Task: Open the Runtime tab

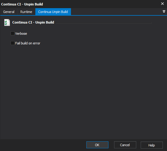Action: click(x=26, y=12)
